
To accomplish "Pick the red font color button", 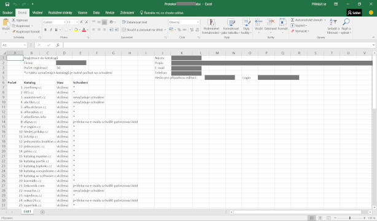I will pos(84,30).
